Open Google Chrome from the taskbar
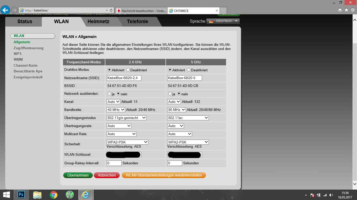 click(53, 195)
